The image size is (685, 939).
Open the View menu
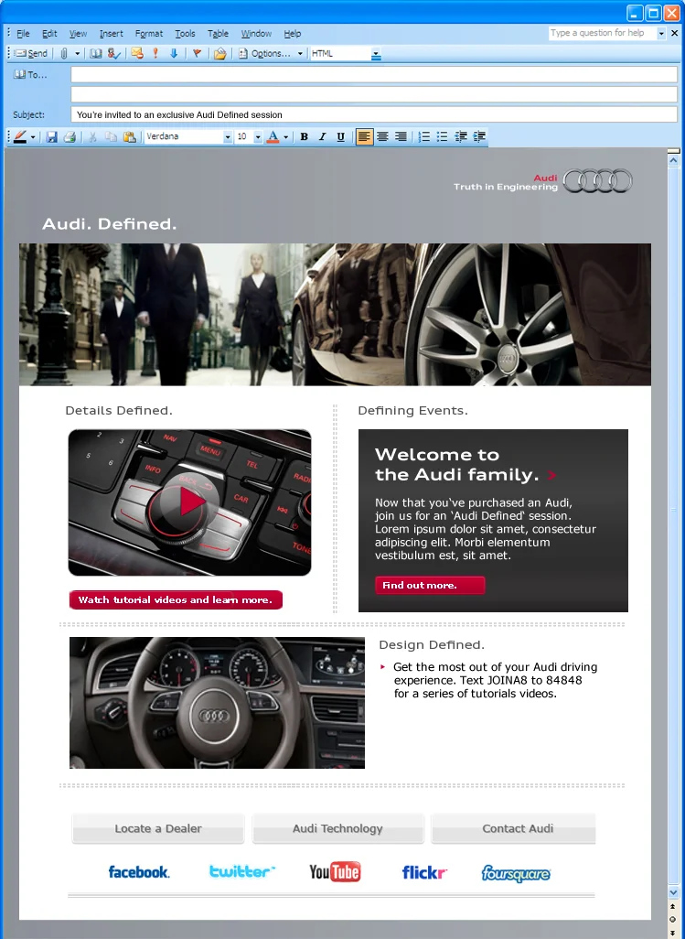tap(78, 34)
